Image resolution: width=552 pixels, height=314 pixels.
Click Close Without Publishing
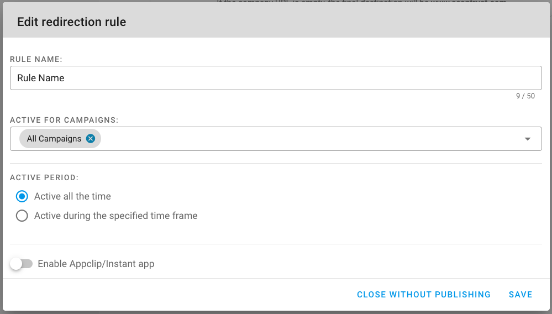pyautogui.click(x=423, y=295)
